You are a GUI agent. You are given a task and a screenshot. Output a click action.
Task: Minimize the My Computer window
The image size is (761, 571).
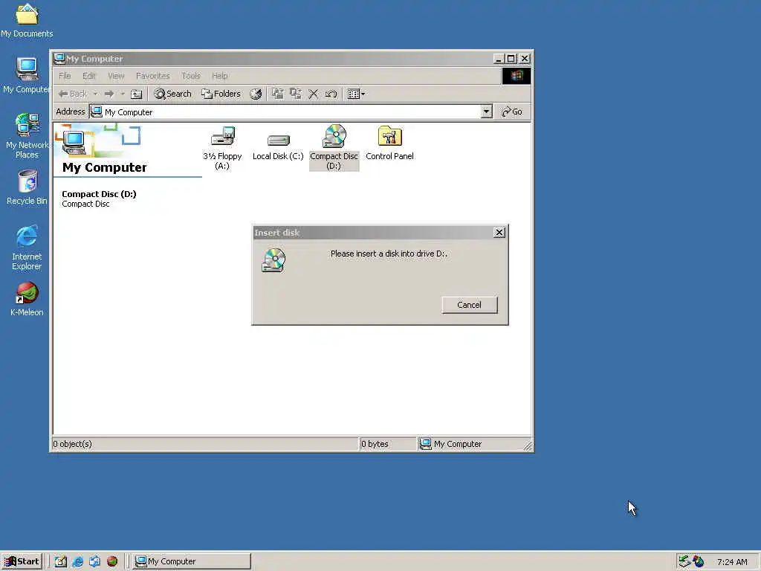coord(499,59)
